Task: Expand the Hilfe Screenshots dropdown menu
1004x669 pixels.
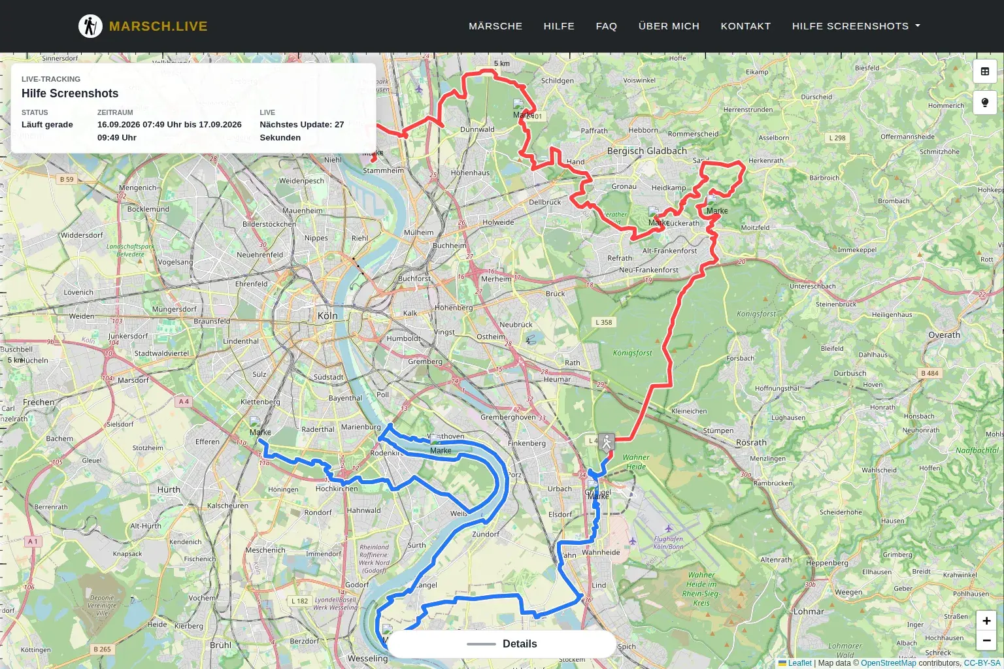Action: coord(856,26)
